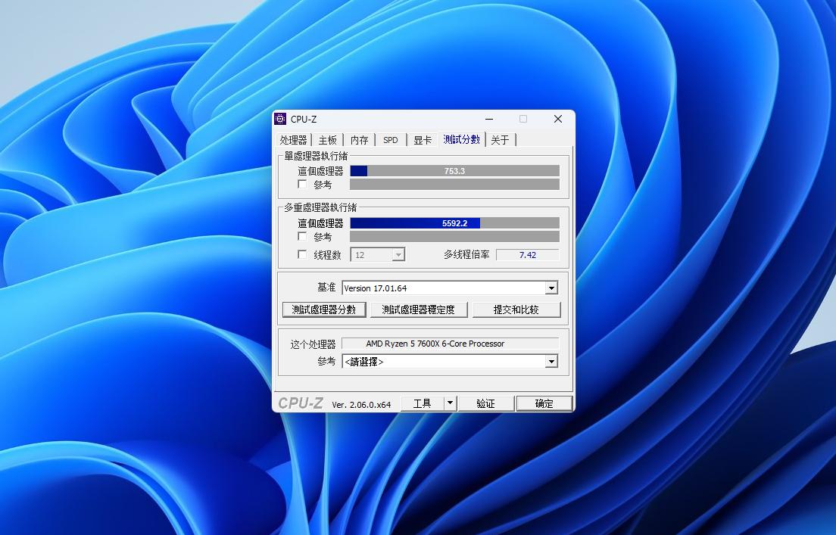Start the 测试处理器稳定度 test
Viewport: 836px width, 535px height.
[421, 309]
